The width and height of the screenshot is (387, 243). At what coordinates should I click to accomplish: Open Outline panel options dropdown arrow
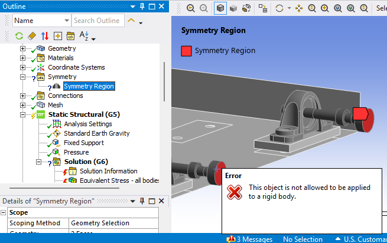133,6
